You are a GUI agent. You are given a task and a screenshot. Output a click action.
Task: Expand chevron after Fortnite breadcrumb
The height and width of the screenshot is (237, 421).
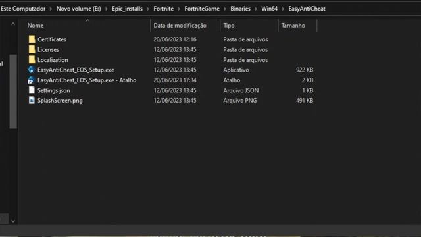[x=179, y=9]
